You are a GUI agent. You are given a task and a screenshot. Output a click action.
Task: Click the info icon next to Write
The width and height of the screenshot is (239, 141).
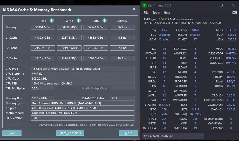[x=79, y=20]
